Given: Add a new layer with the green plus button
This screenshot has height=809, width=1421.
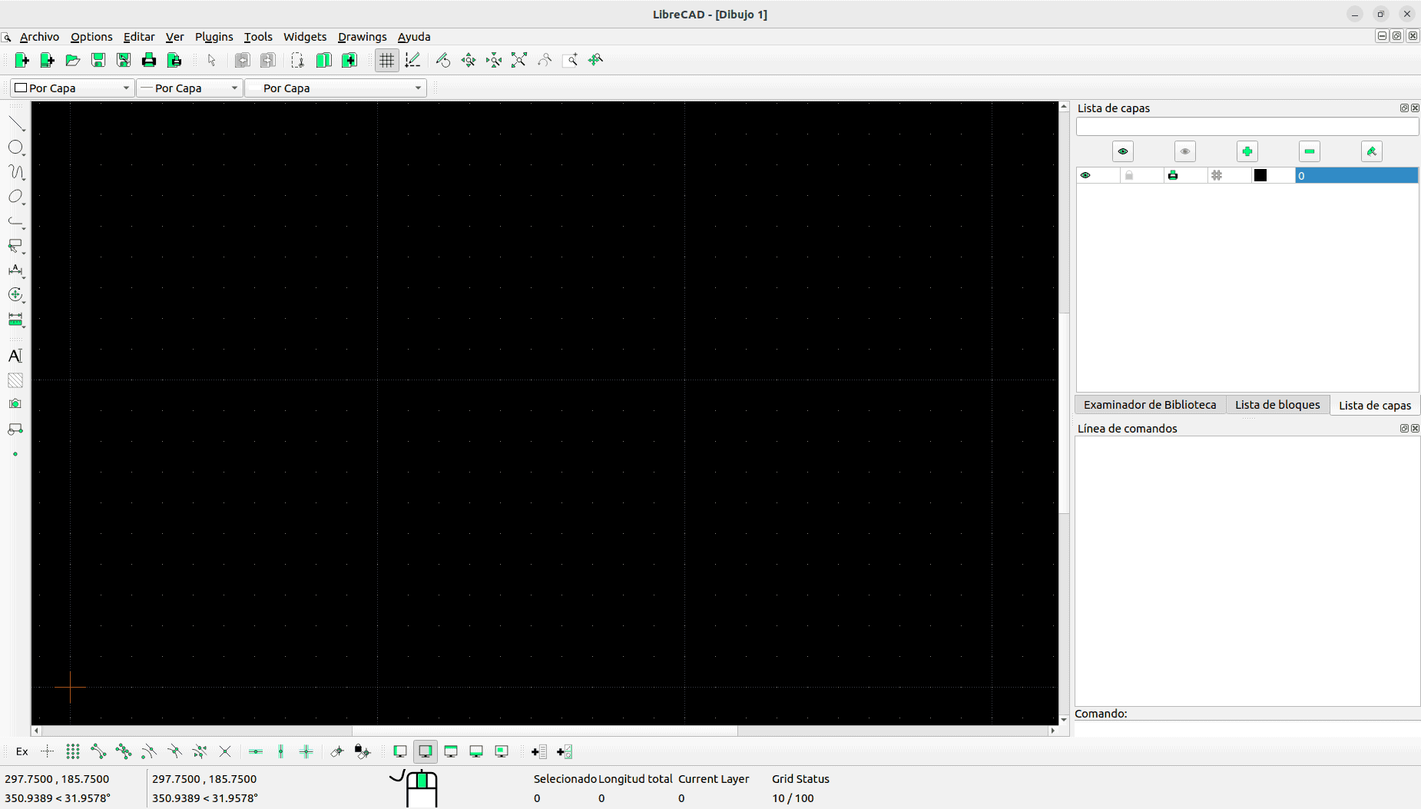Looking at the screenshot, I should pos(1247,151).
